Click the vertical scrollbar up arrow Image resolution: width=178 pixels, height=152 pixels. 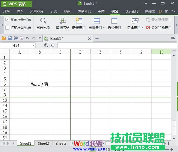pyautogui.click(x=174, y=55)
